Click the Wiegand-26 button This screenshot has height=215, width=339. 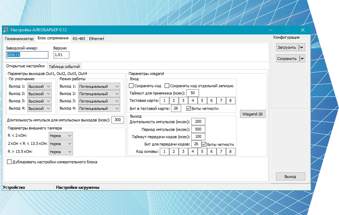tap(253, 114)
